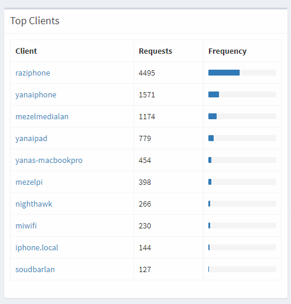The image size is (291, 304).
Task: Click yanaiphone frequency progress bar
Action: pos(242,94)
